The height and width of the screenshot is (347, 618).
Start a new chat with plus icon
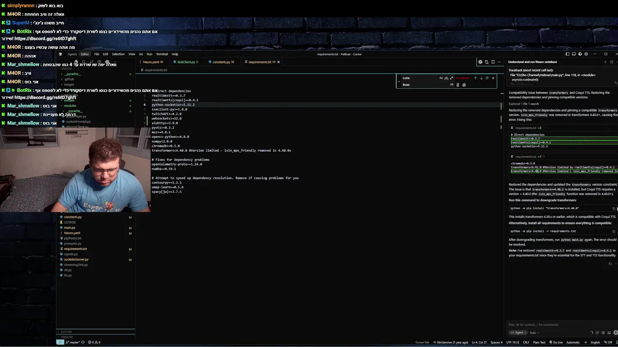tap(605, 62)
